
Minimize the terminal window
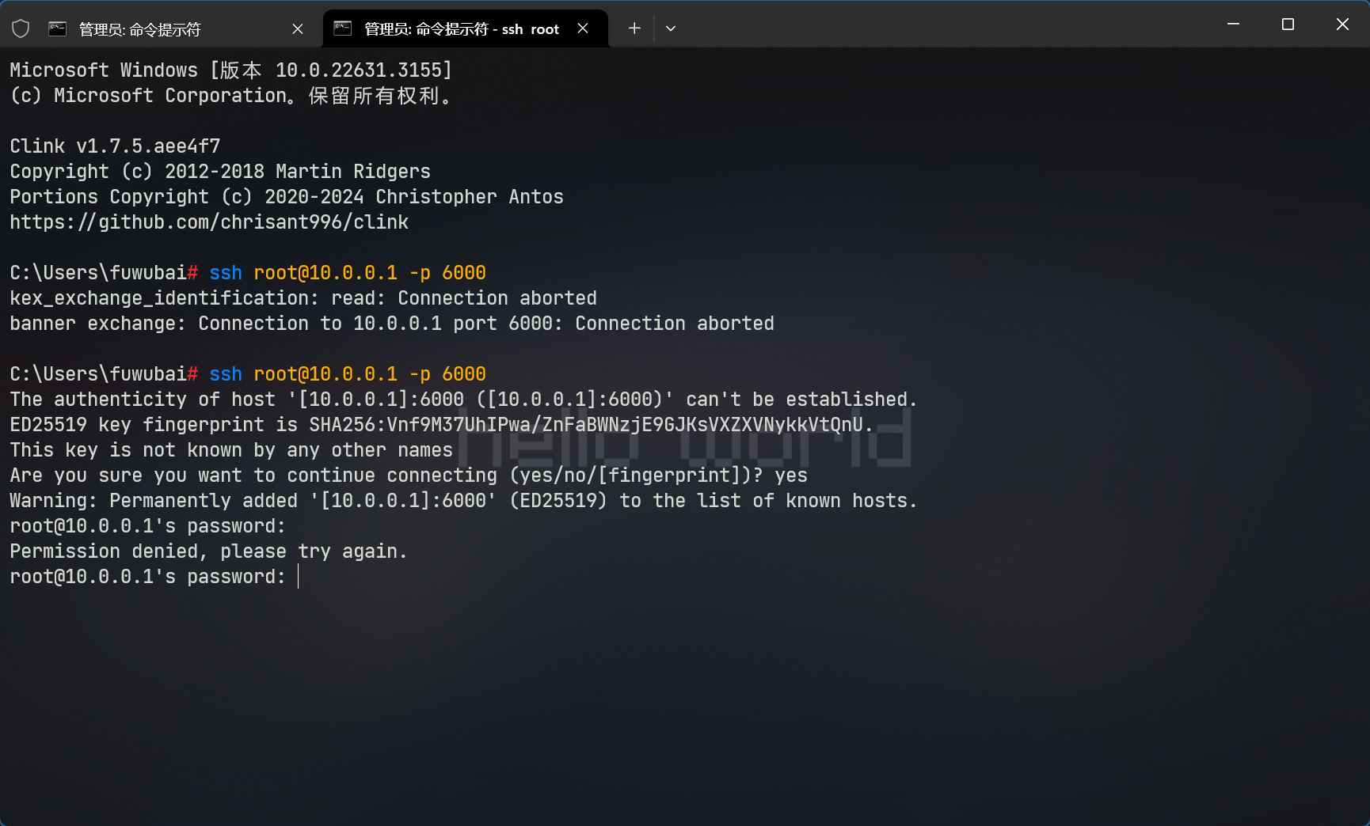pos(1233,25)
